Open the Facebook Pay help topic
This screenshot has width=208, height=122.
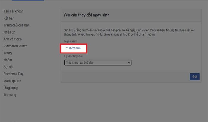14,74
